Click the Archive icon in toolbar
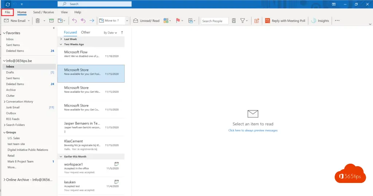 51,21
